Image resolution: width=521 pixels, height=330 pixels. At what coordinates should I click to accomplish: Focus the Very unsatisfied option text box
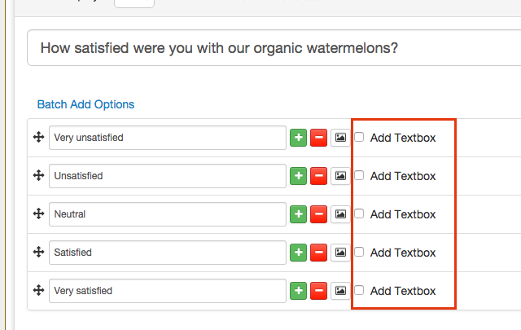pyautogui.click(x=167, y=138)
